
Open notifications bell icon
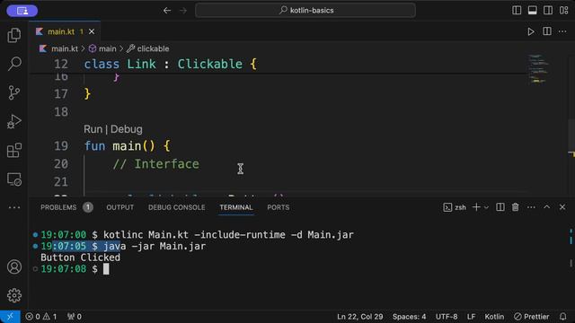tap(563, 317)
